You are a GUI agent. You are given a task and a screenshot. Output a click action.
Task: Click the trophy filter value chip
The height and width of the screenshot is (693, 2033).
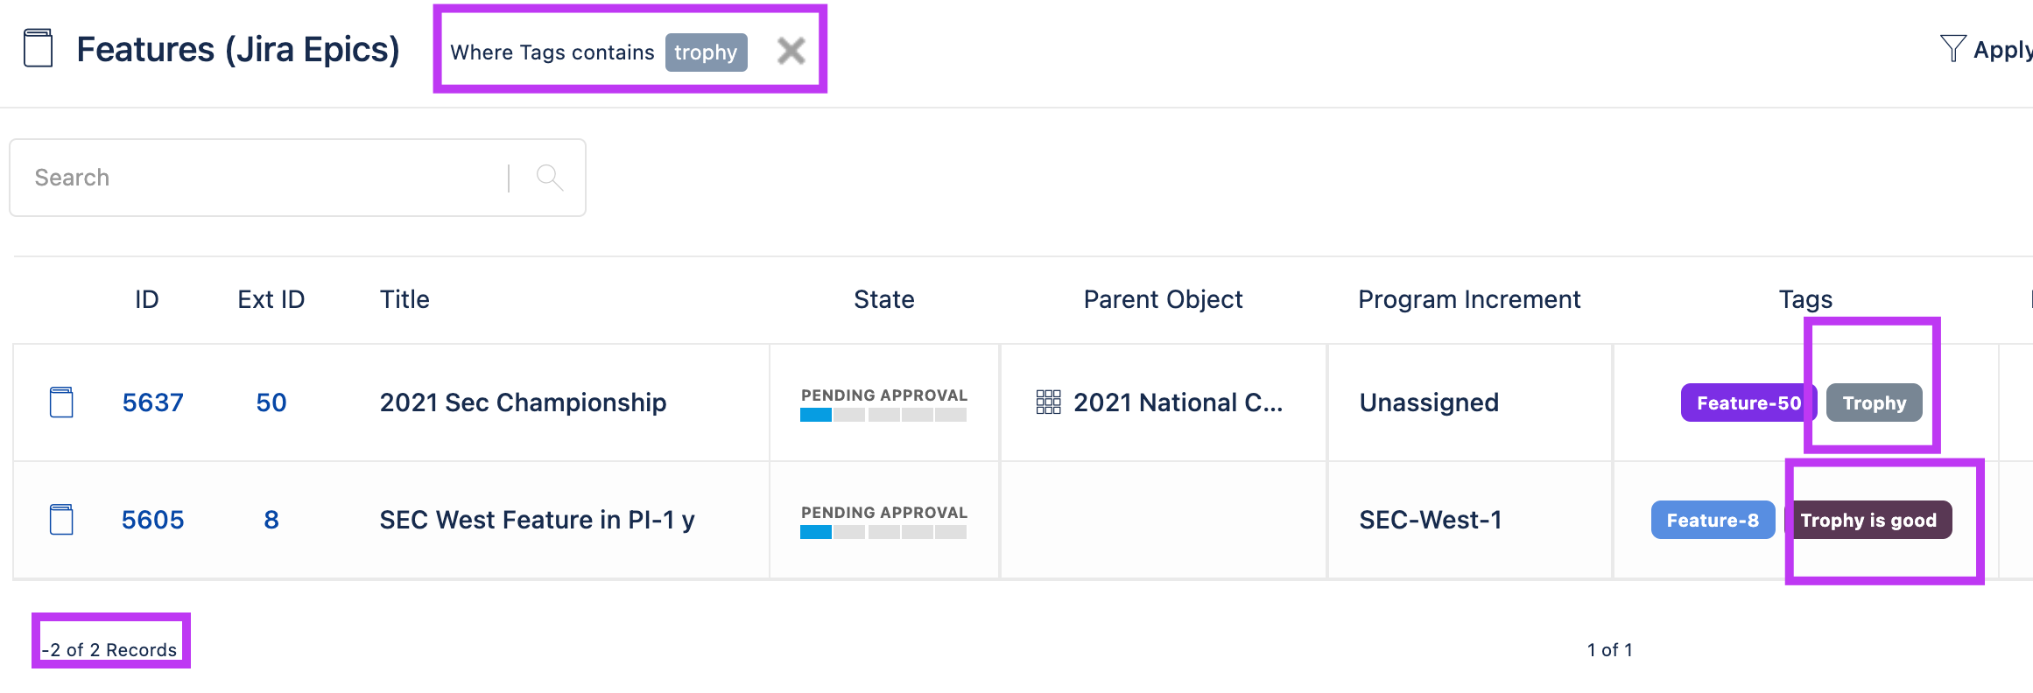pyautogui.click(x=706, y=52)
